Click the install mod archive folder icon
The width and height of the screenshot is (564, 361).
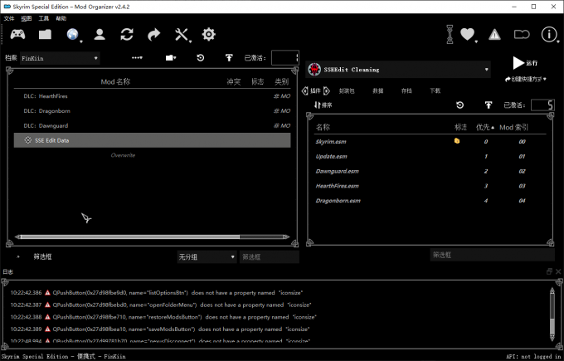tap(45, 35)
